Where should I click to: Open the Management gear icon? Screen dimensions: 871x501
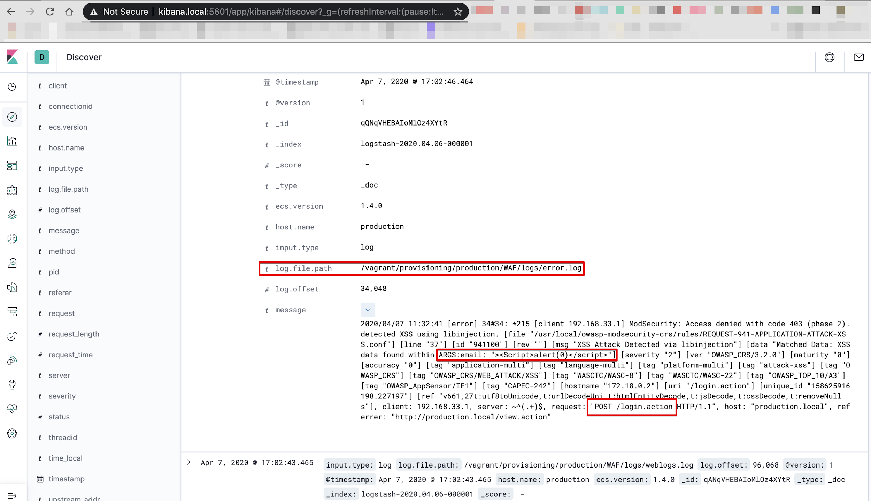12,433
